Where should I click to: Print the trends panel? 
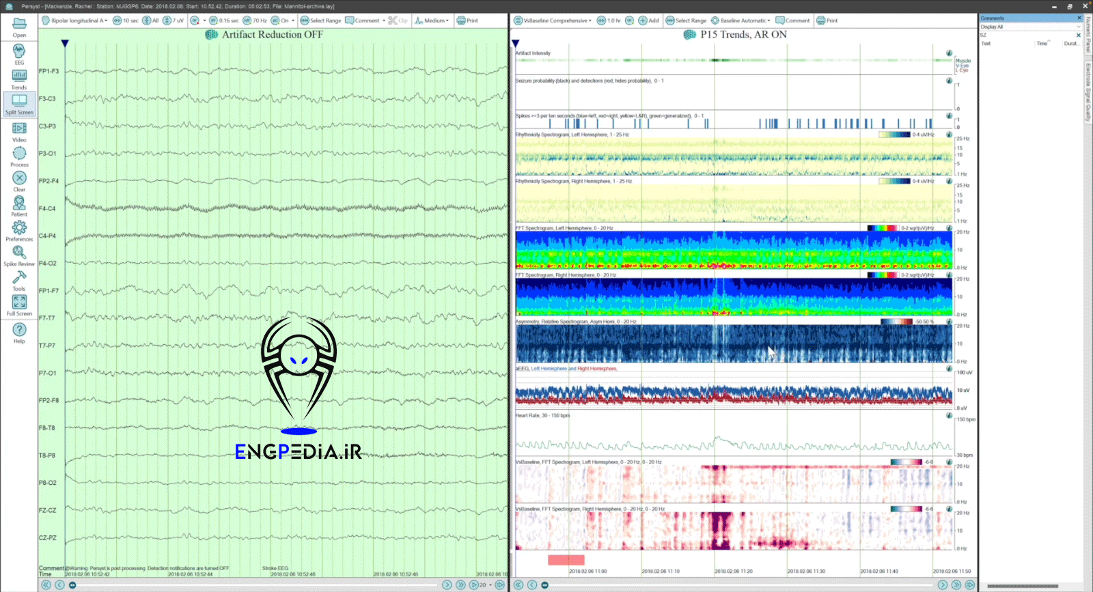coord(827,20)
